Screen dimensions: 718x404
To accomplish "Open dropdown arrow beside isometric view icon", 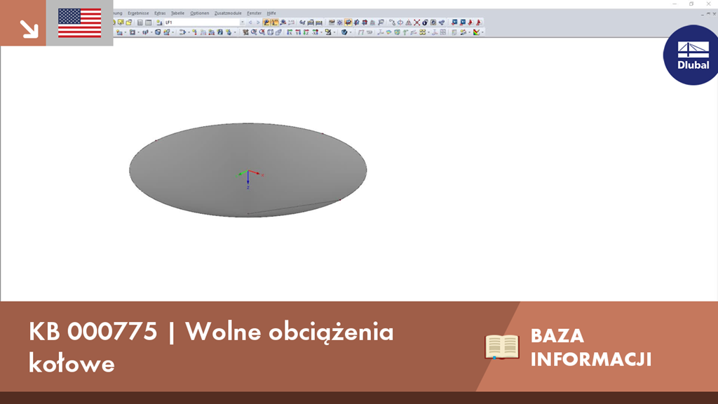I will click(321, 32).
